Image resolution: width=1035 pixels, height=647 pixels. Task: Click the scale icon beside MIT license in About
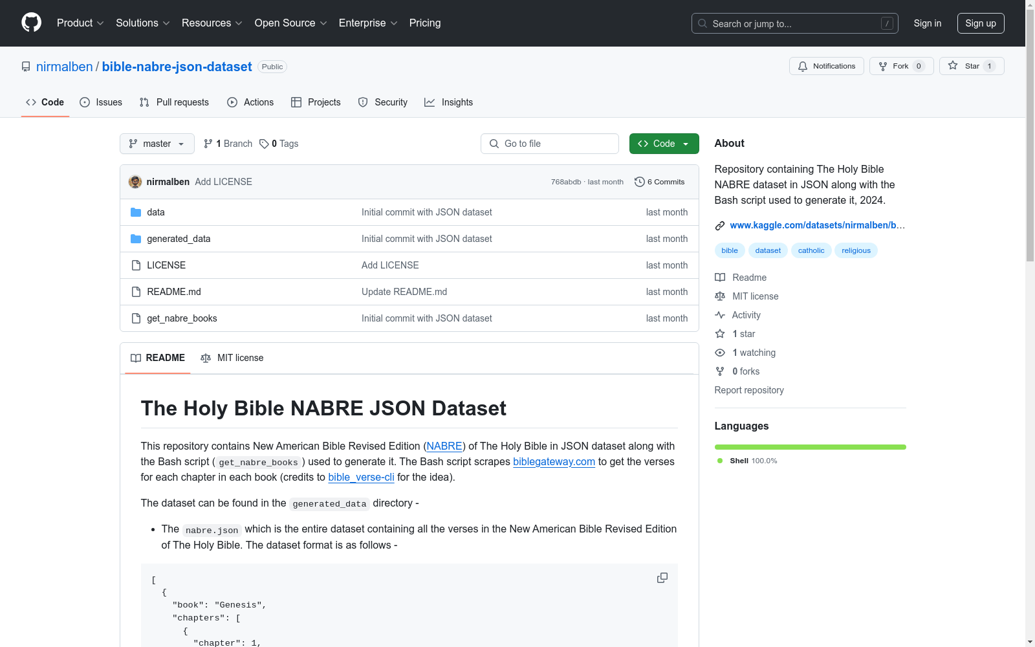(x=720, y=296)
